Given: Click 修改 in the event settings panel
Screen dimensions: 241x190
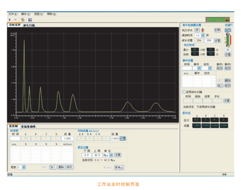Looking at the screenshot, I should (x=228, y=86).
